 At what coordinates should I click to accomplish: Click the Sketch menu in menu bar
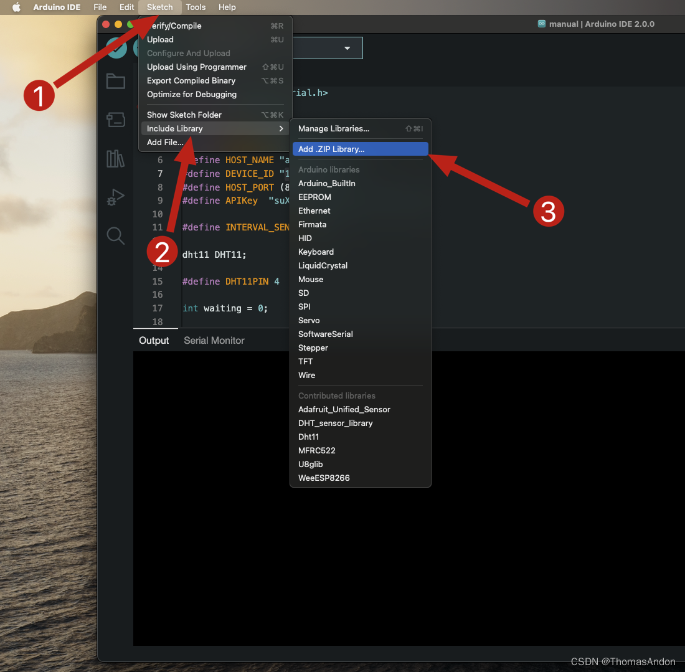[160, 7]
